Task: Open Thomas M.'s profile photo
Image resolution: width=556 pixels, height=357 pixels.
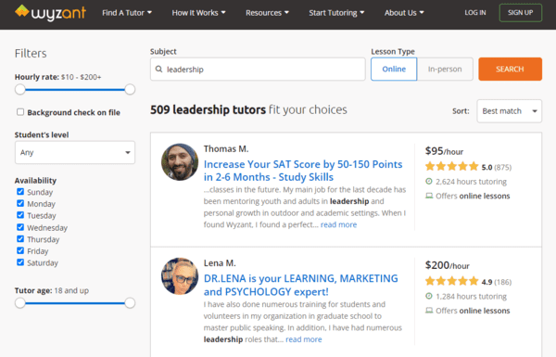Action: [x=180, y=162]
